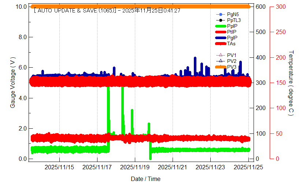Image resolution: width=299 pixels, height=185 pixels.
Task: Select the PV1 pink triangle legend marker
Action: tap(221, 55)
